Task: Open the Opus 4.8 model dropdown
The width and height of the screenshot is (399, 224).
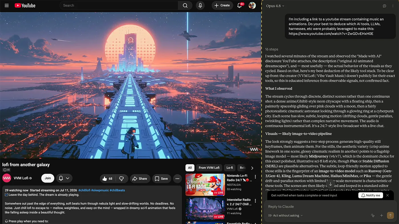Action: 275,6
